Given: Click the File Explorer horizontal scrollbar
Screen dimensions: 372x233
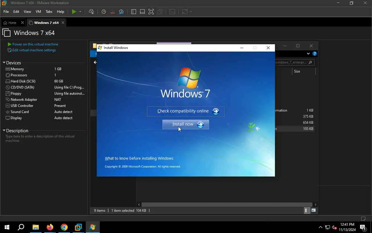Looking at the screenshot, I should [x=227, y=204].
